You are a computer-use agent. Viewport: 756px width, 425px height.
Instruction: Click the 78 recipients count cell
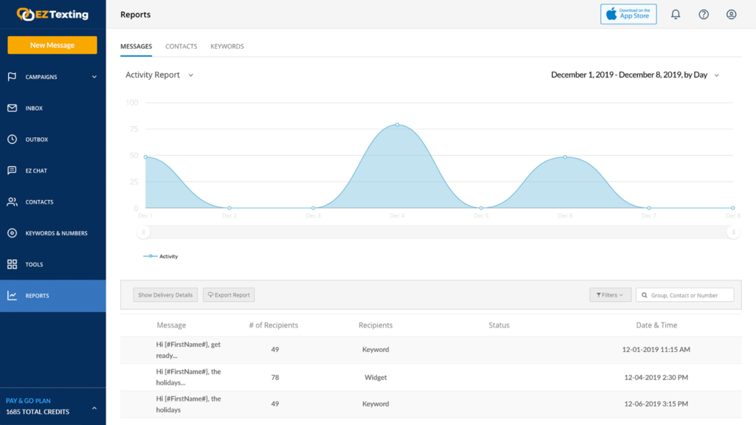(x=275, y=377)
